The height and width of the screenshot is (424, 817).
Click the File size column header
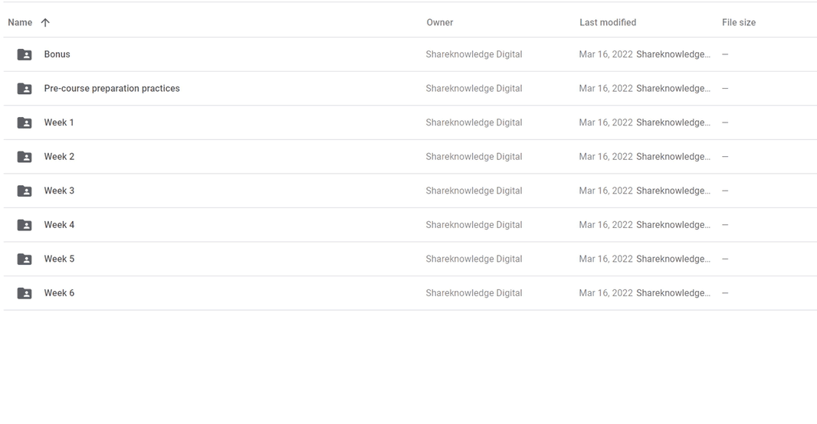point(738,22)
